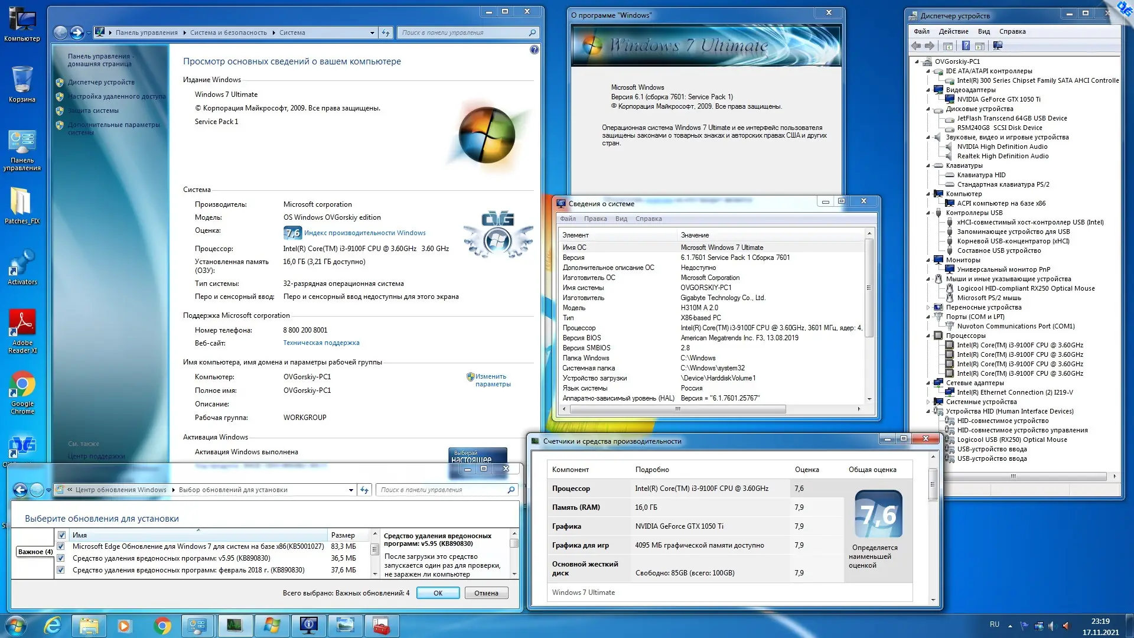Launch Internet Explorer from taskbar
Viewport: 1134px width, 638px height.
point(53,625)
